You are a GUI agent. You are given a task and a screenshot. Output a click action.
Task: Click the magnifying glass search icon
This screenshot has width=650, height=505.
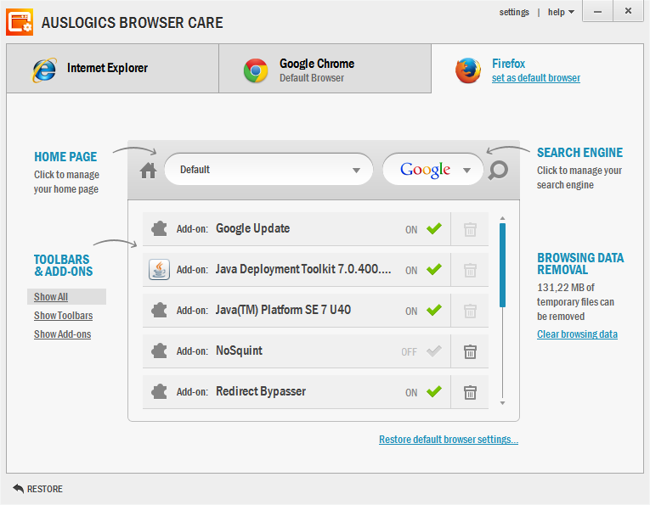[498, 170]
